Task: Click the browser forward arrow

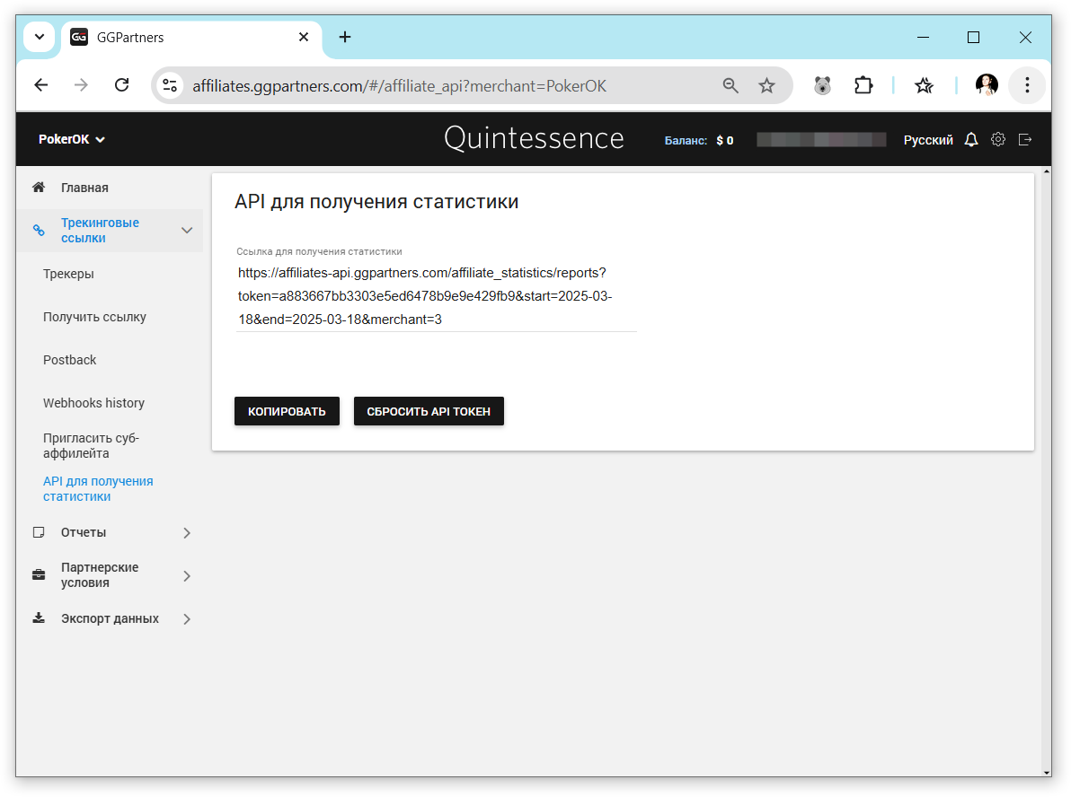Action: click(81, 85)
